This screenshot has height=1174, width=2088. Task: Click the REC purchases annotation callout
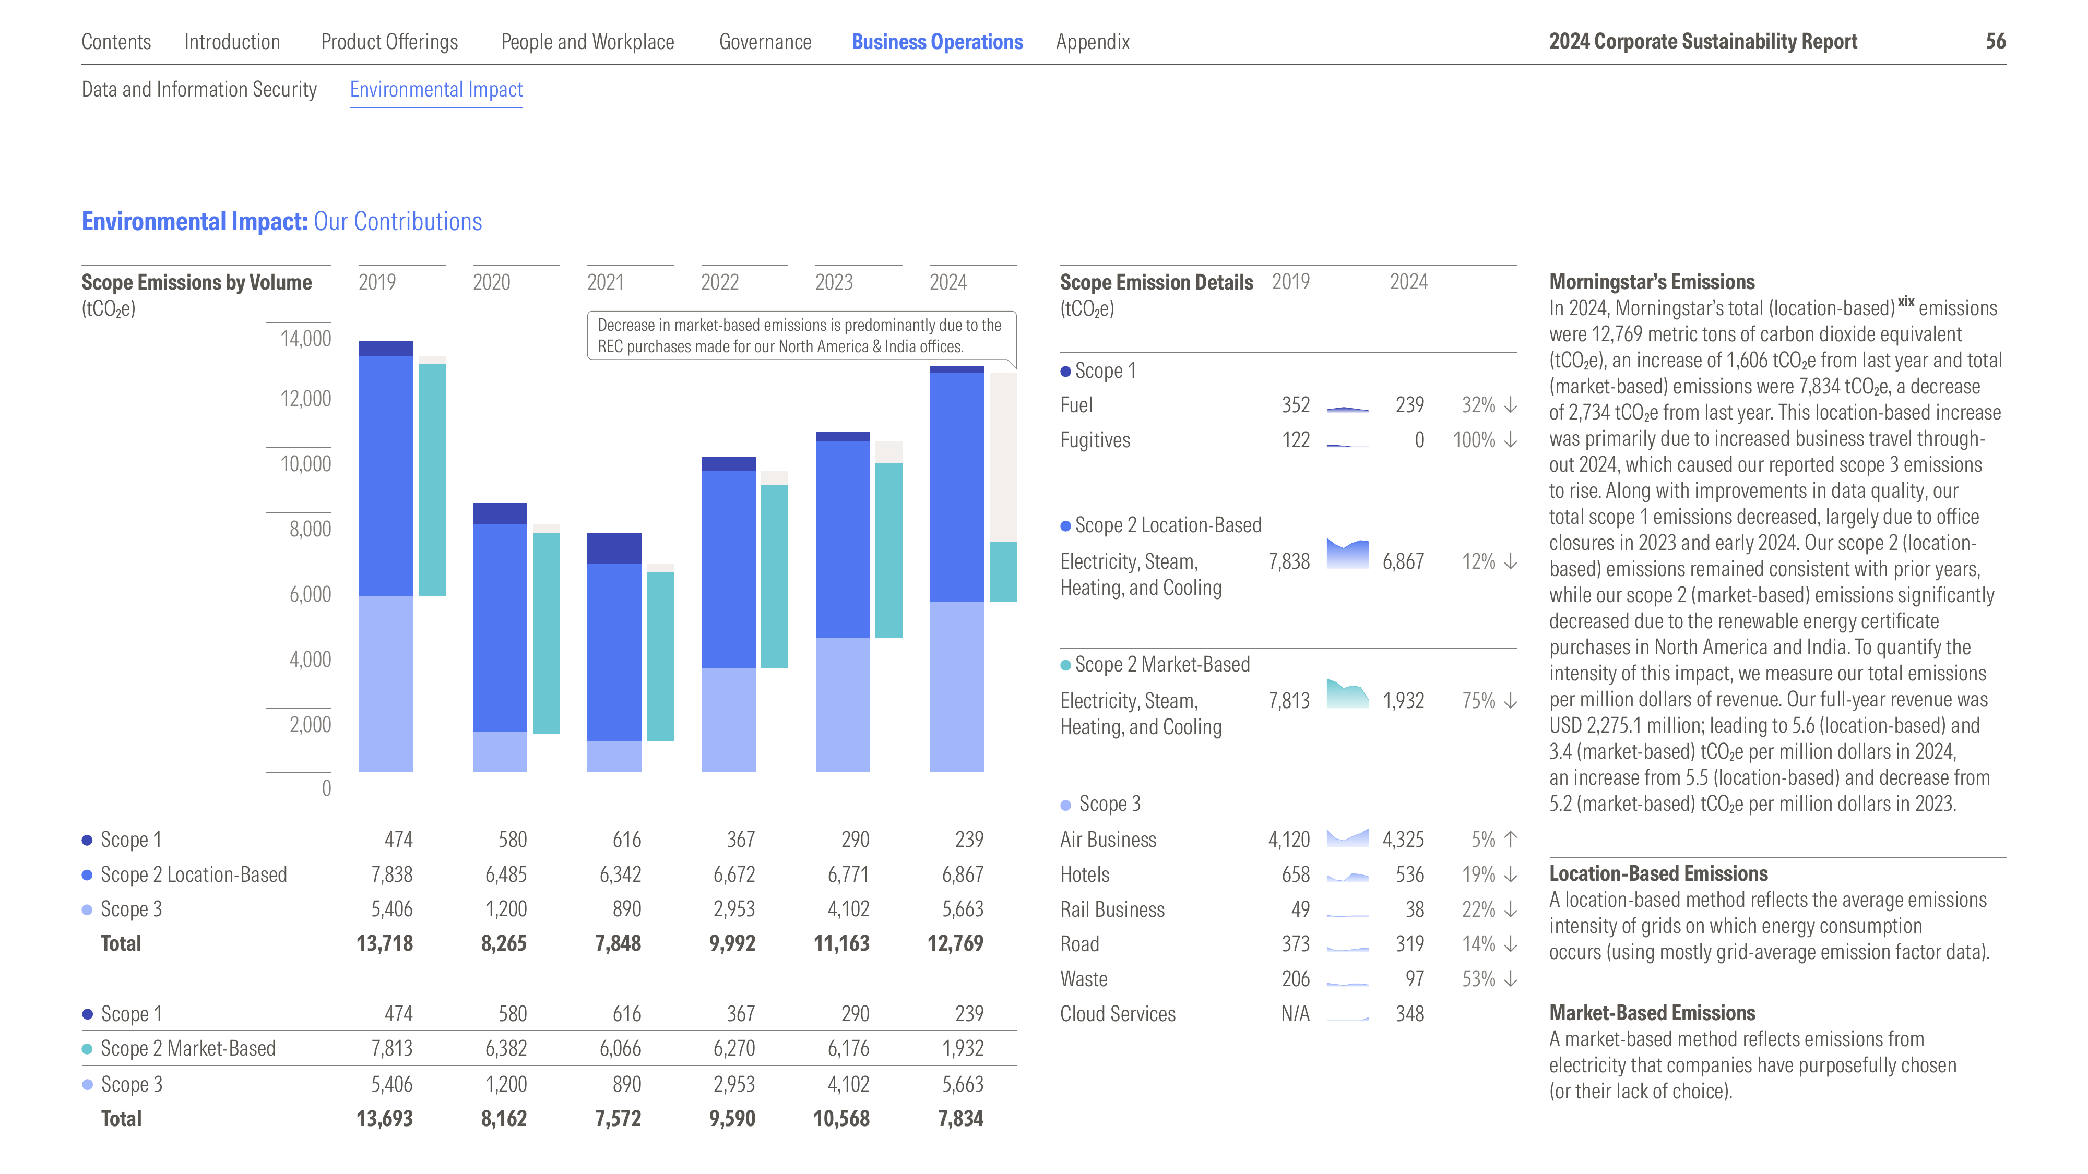tap(802, 336)
